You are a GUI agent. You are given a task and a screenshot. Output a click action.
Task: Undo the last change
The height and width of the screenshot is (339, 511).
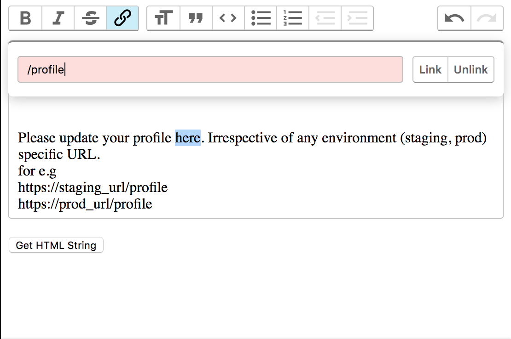[454, 18]
